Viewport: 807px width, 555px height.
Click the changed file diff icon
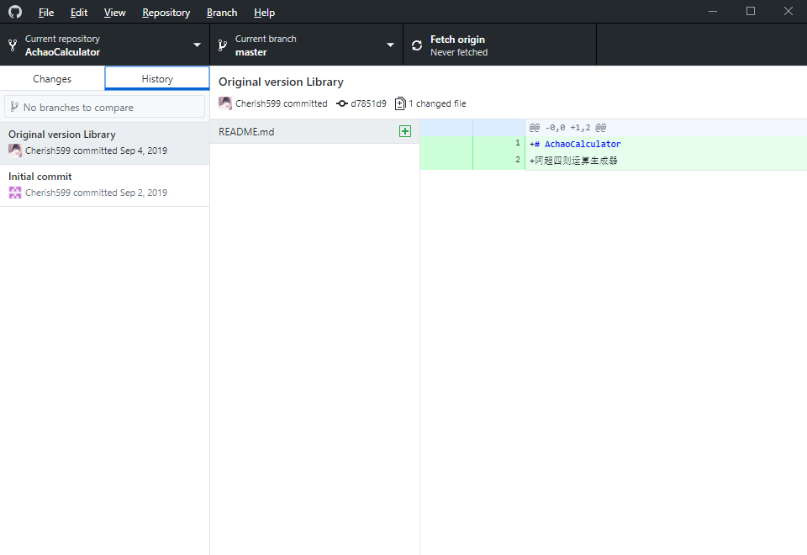(x=400, y=103)
